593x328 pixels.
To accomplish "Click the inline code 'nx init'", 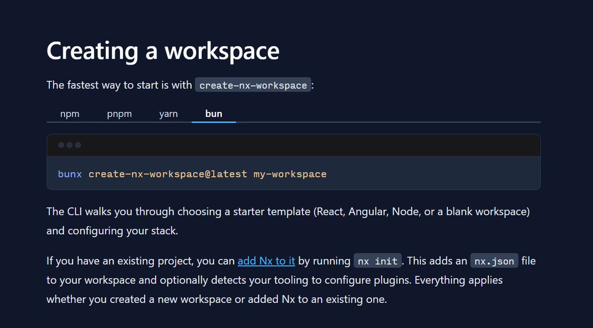I will pyautogui.click(x=378, y=261).
